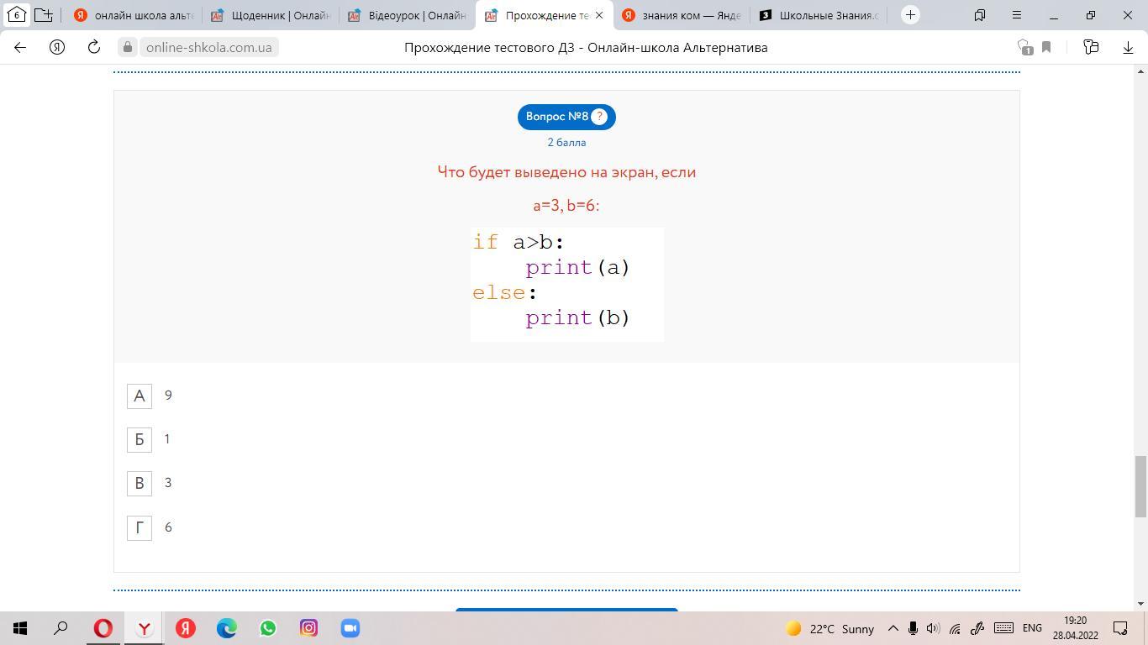This screenshot has height=645, width=1148.
Task: Open Yandex Browser in the taskbar
Action: (x=145, y=628)
